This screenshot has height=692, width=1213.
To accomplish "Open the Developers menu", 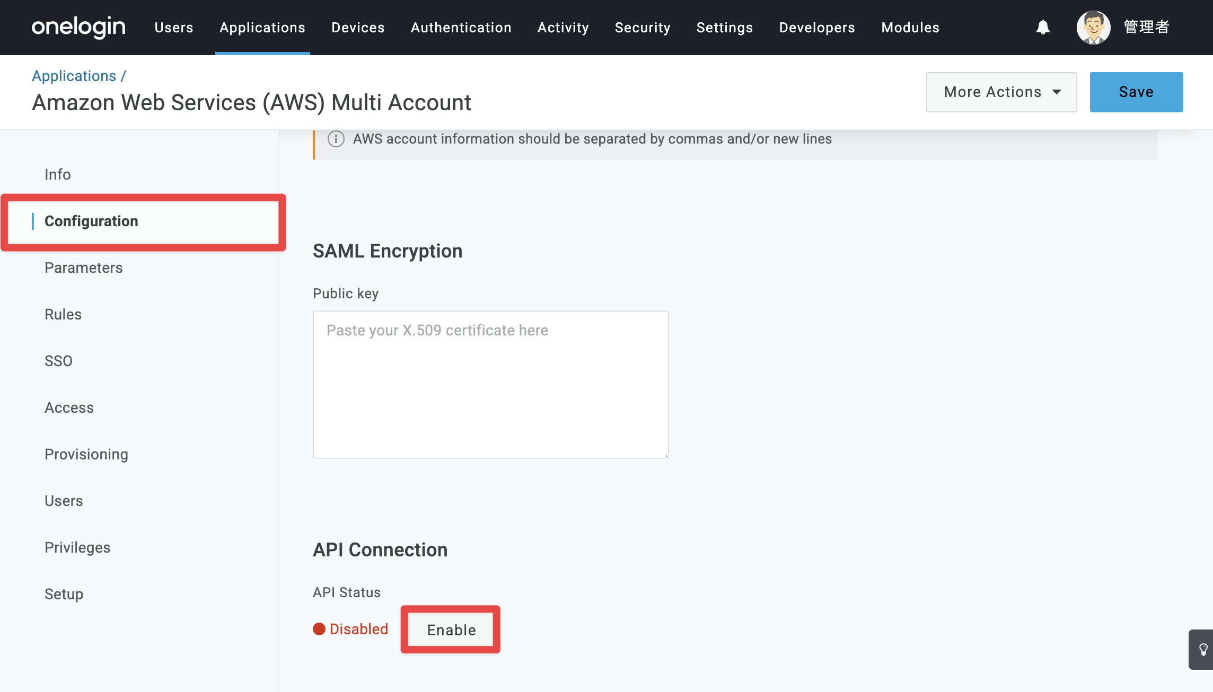I will coord(817,27).
